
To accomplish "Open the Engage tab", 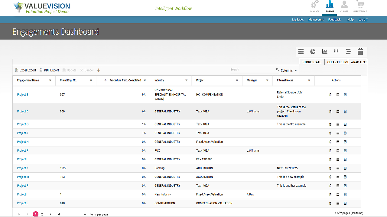I will pos(330,7).
